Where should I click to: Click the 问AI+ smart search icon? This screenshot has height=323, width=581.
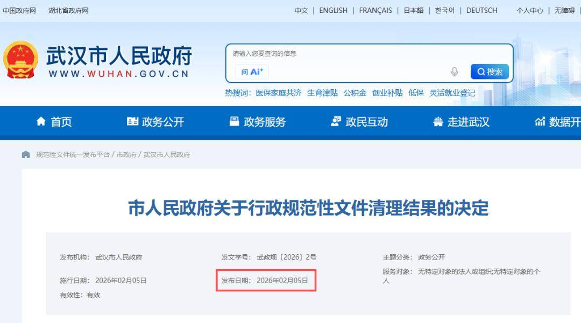[251, 71]
